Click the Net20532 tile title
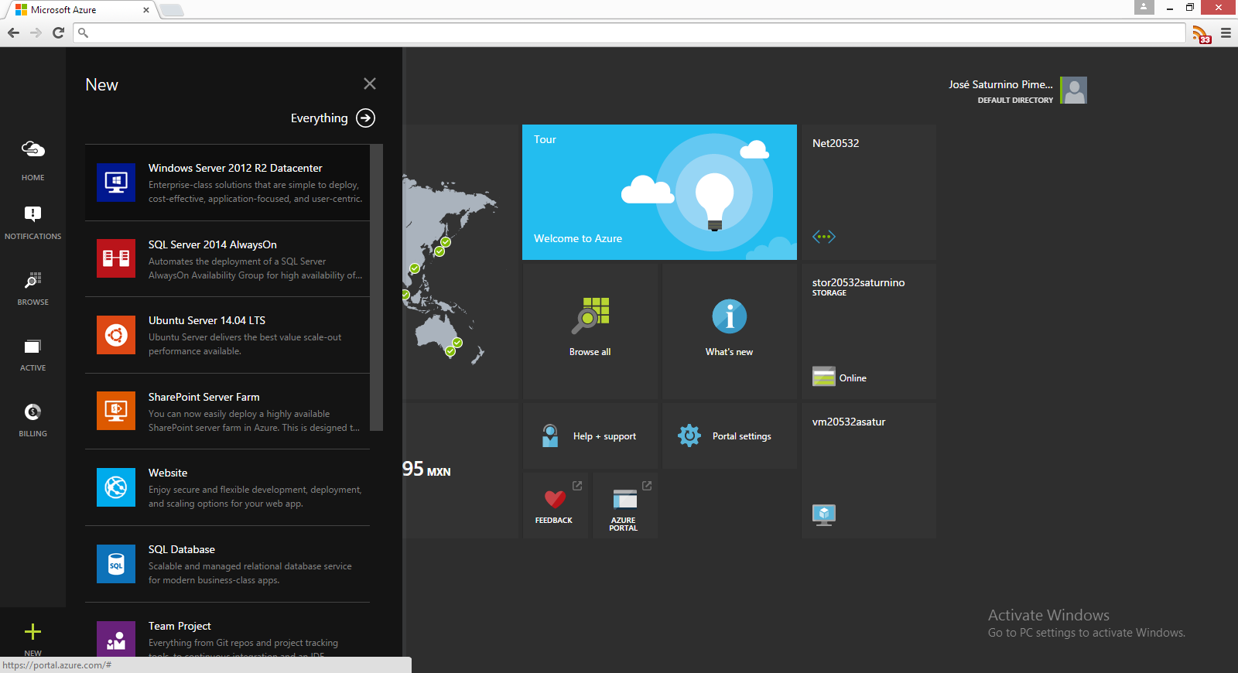The height and width of the screenshot is (673, 1238). click(836, 143)
